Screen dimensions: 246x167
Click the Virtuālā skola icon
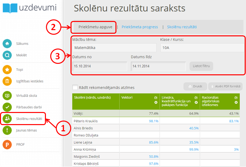[x=7, y=96]
